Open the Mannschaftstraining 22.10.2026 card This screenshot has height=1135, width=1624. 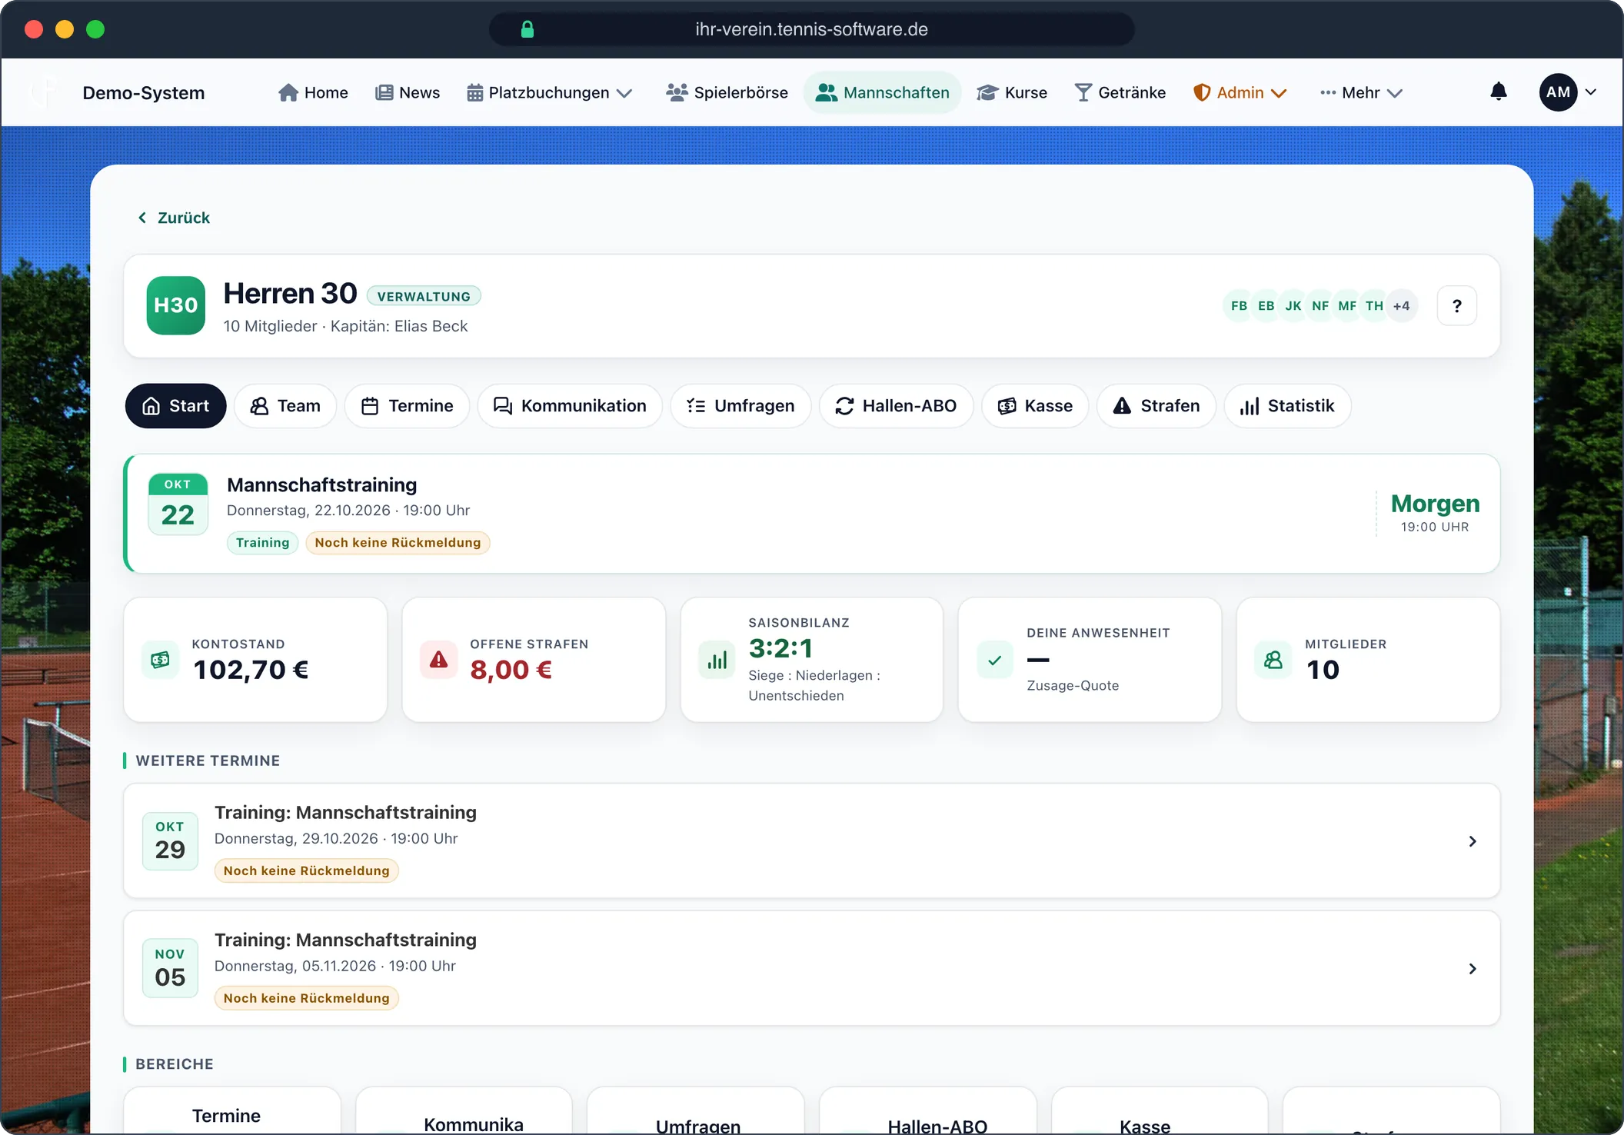[812, 514]
